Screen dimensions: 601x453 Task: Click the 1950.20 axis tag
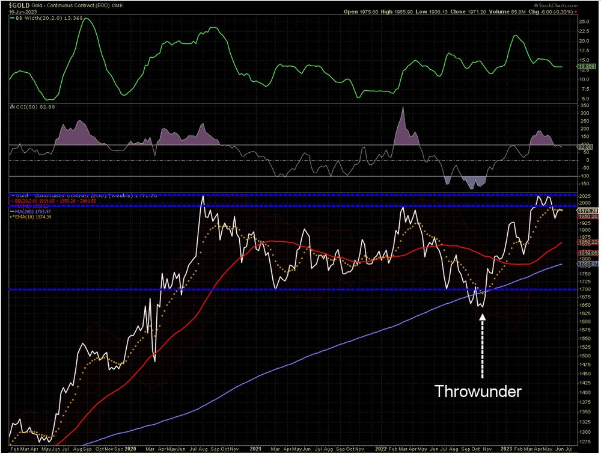588,217
